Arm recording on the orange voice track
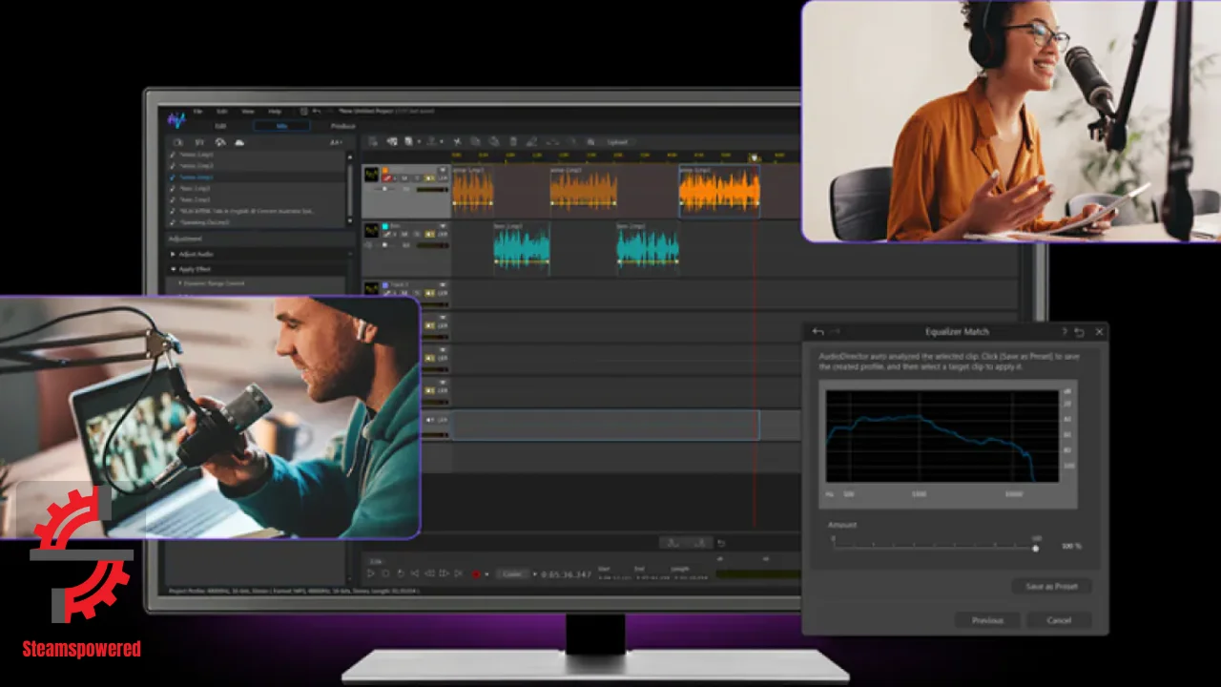 (387, 178)
